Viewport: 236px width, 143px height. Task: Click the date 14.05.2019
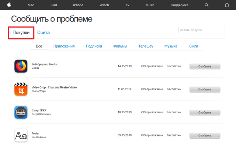(125, 66)
